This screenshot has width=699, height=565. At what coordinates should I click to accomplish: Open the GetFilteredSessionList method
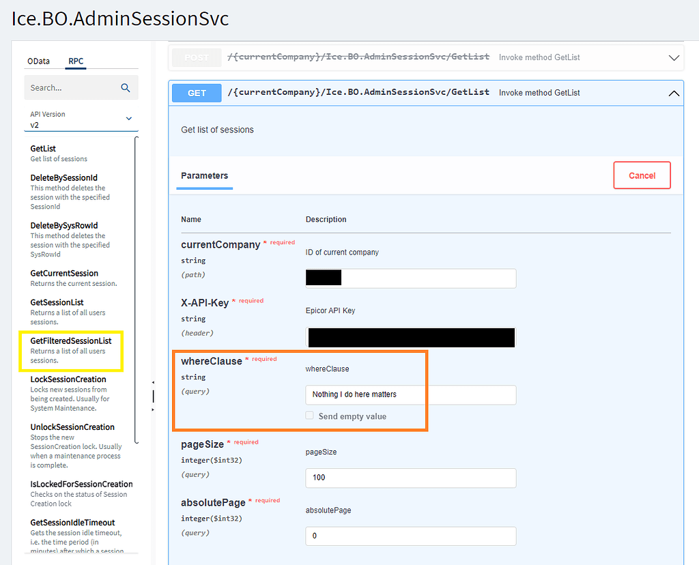point(71,350)
